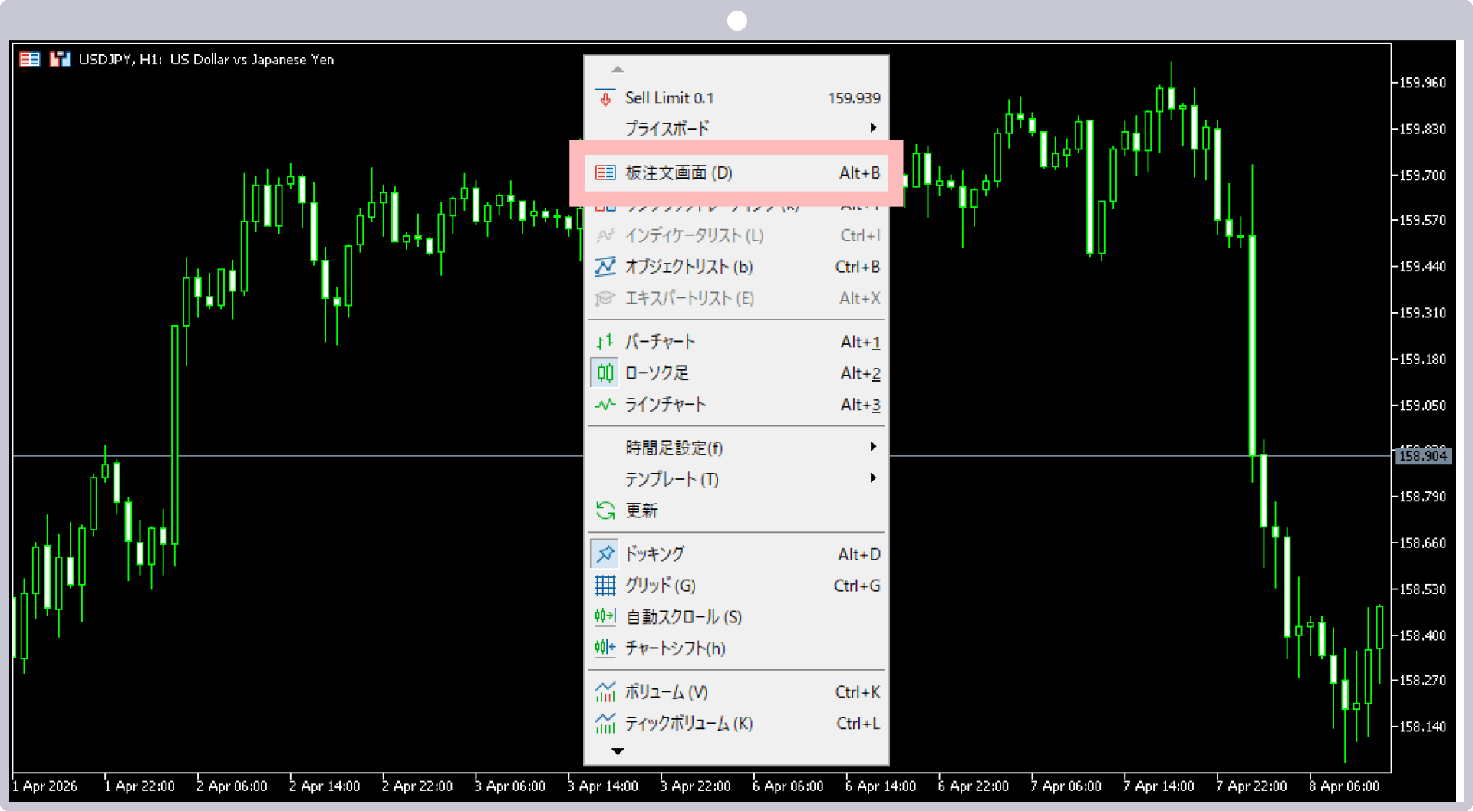Click the 更新 refresh icon

click(x=605, y=511)
